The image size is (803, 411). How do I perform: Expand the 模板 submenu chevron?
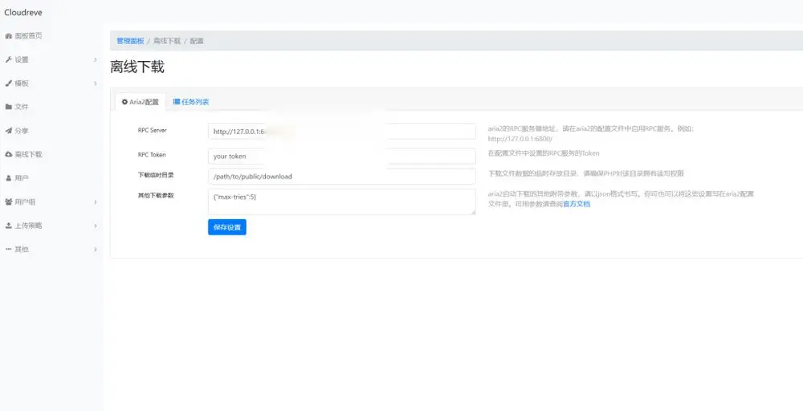(x=96, y=83)
